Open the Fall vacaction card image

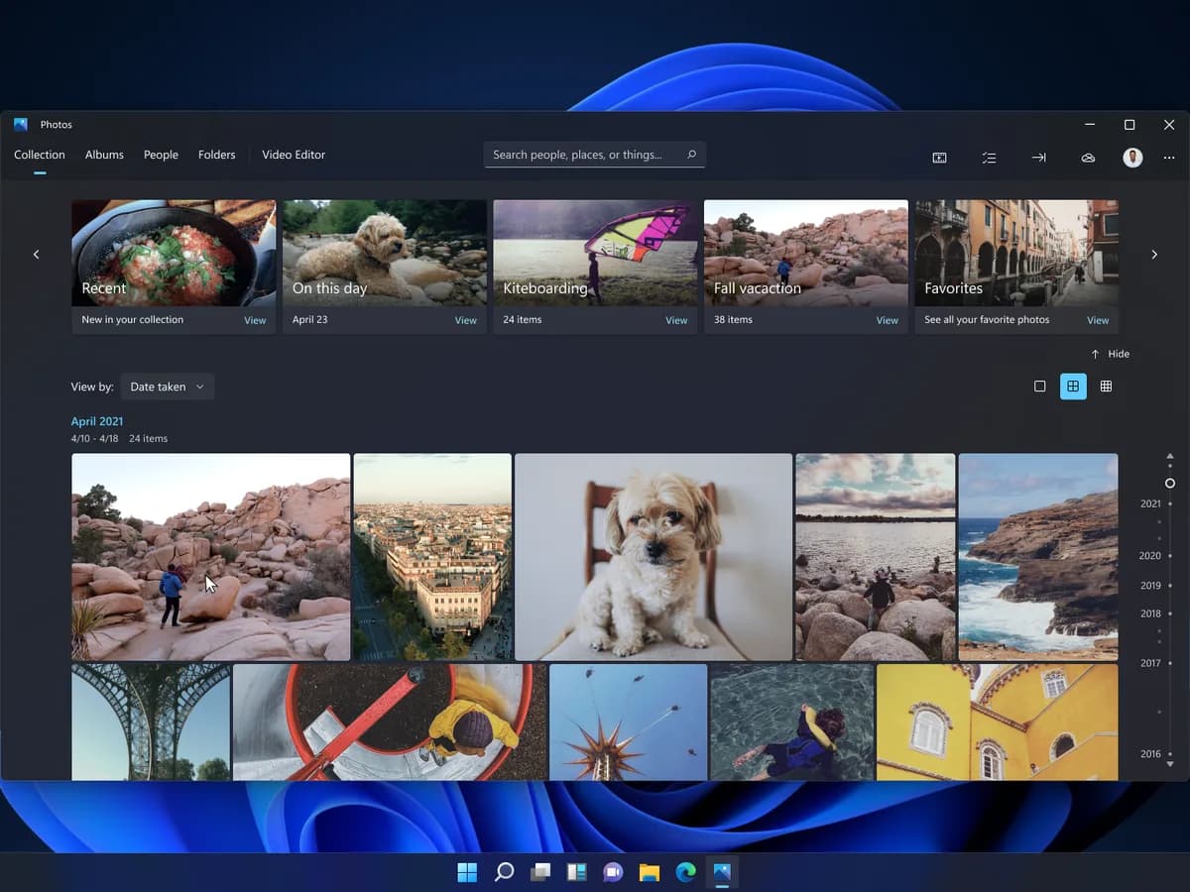coord(806,253)
